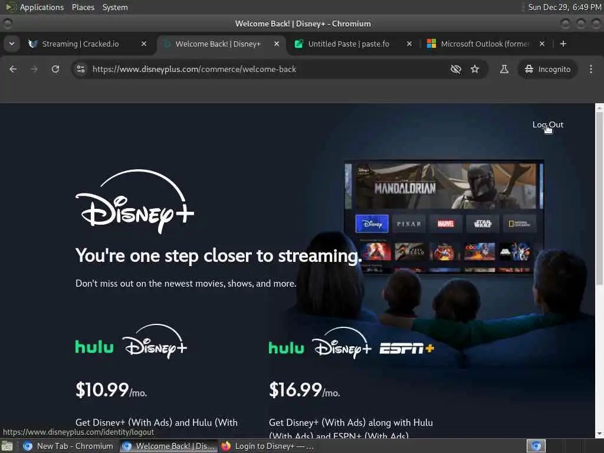Open Chrome Labs flask icon
Screen dimensions: 604x453
pos(504,69)
